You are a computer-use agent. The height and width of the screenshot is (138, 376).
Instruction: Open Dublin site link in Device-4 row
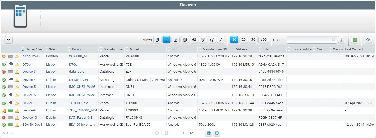(51, 80)
